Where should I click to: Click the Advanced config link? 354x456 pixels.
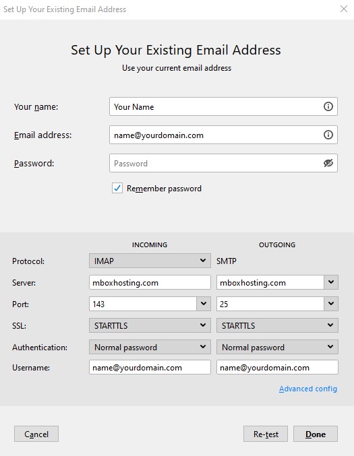click(308, 389)
